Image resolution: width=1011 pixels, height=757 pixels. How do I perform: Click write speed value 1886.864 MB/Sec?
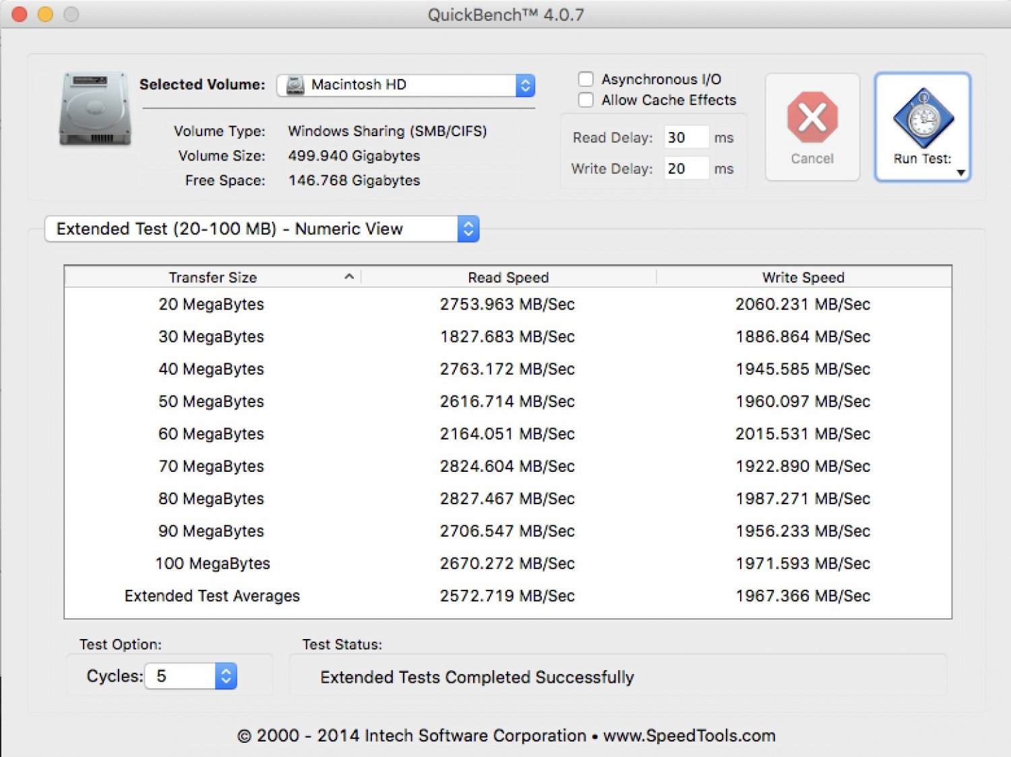[803, 337]
